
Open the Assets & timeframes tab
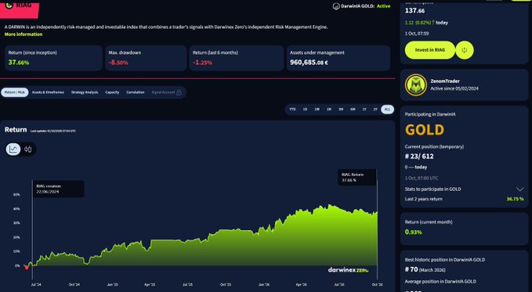pos(48,92)
